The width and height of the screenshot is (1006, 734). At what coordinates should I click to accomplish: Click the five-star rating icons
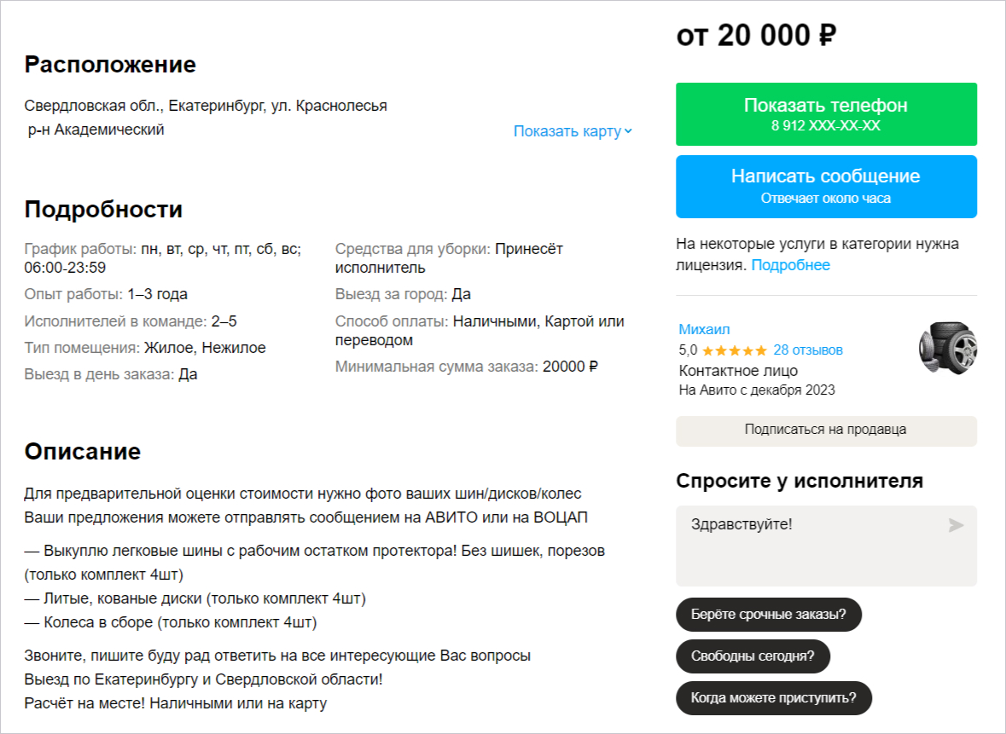(735, 350)
